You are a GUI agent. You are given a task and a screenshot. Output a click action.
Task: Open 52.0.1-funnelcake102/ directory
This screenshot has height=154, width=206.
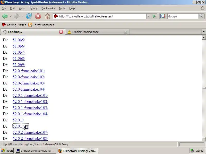point(30,102)
